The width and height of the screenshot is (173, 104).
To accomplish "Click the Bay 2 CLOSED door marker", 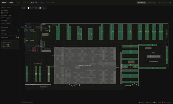I will 25,30.
